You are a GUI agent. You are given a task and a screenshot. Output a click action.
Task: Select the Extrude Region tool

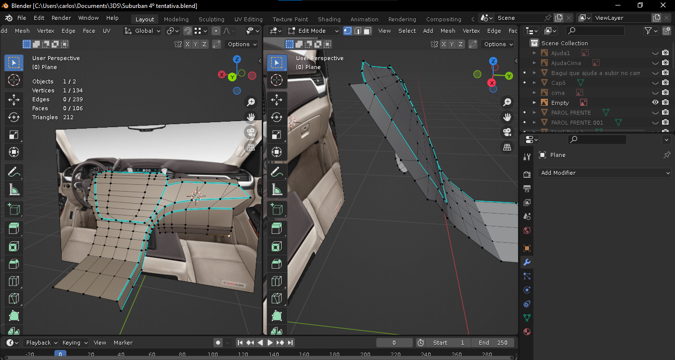pyautogui.click(x=14, y=228)
